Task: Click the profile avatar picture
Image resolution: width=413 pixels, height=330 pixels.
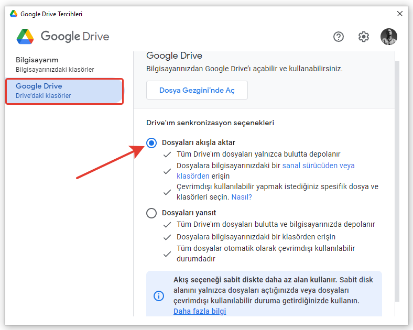Action: tap(388, 37)
